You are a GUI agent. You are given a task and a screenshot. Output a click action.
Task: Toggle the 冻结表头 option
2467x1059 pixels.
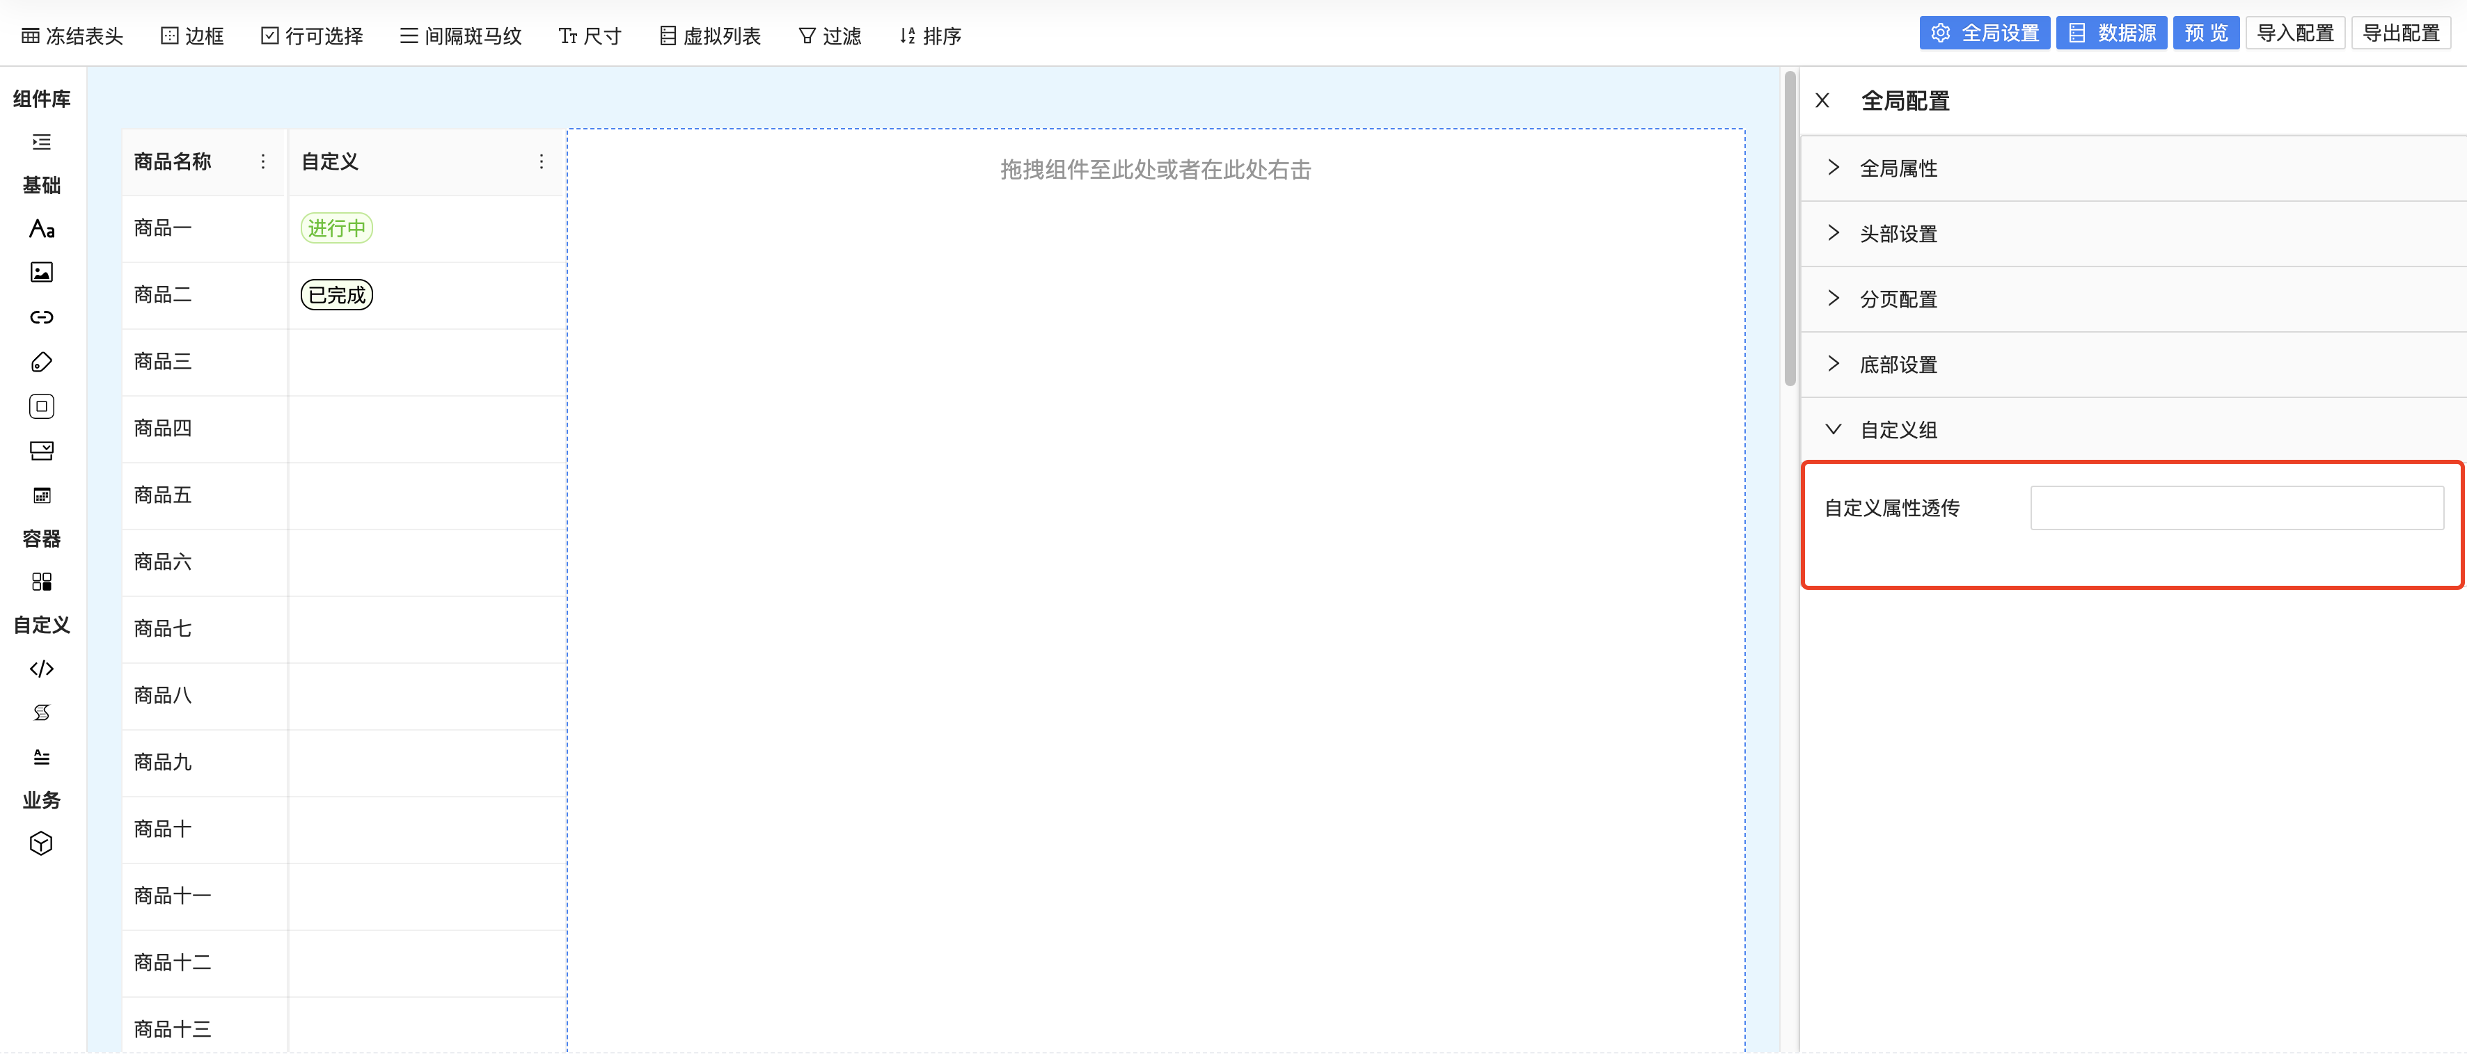pyautogui.click(x=73, y=35)
